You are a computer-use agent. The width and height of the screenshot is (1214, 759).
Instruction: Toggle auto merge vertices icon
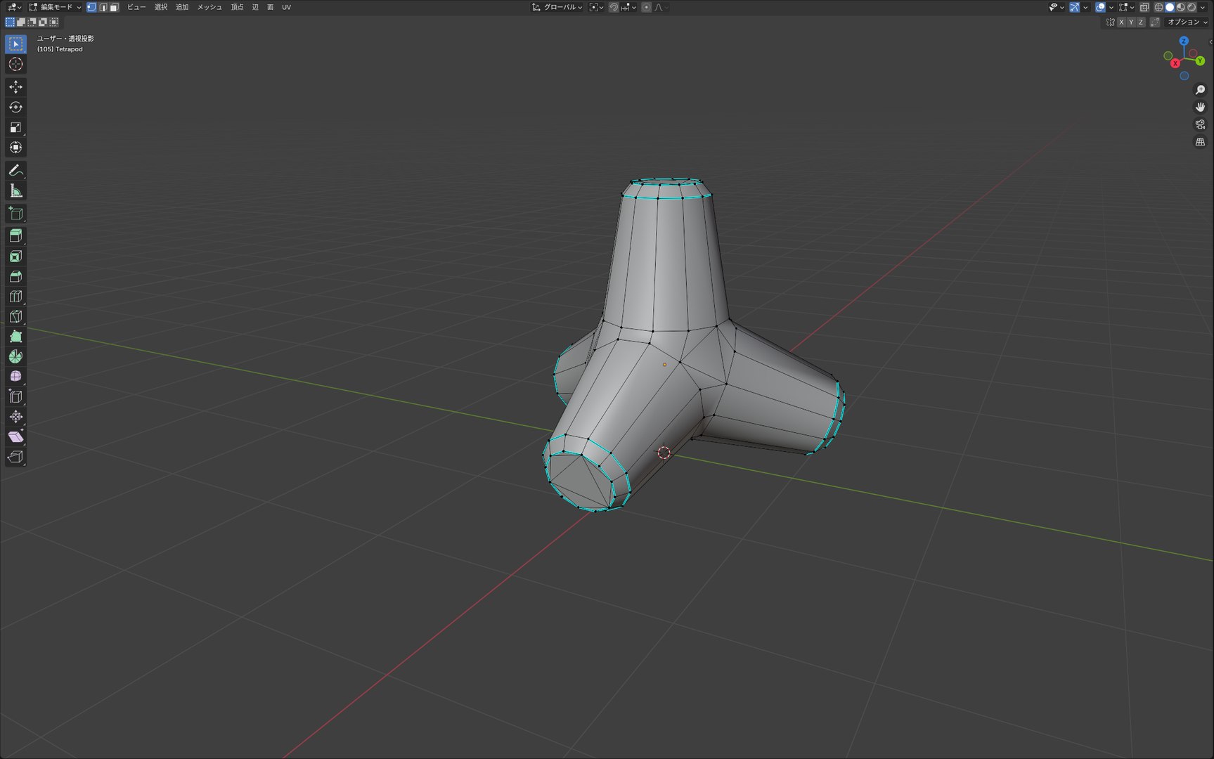(1155, 22)
